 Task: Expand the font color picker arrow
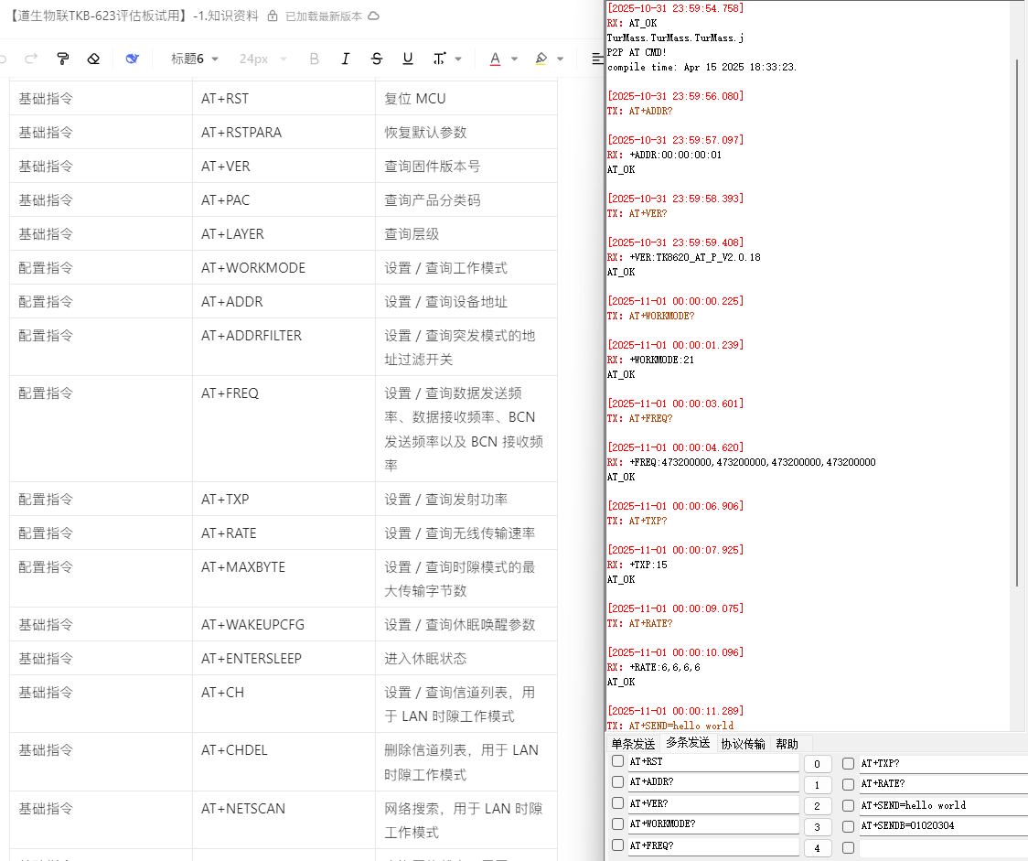pos(515,59)
